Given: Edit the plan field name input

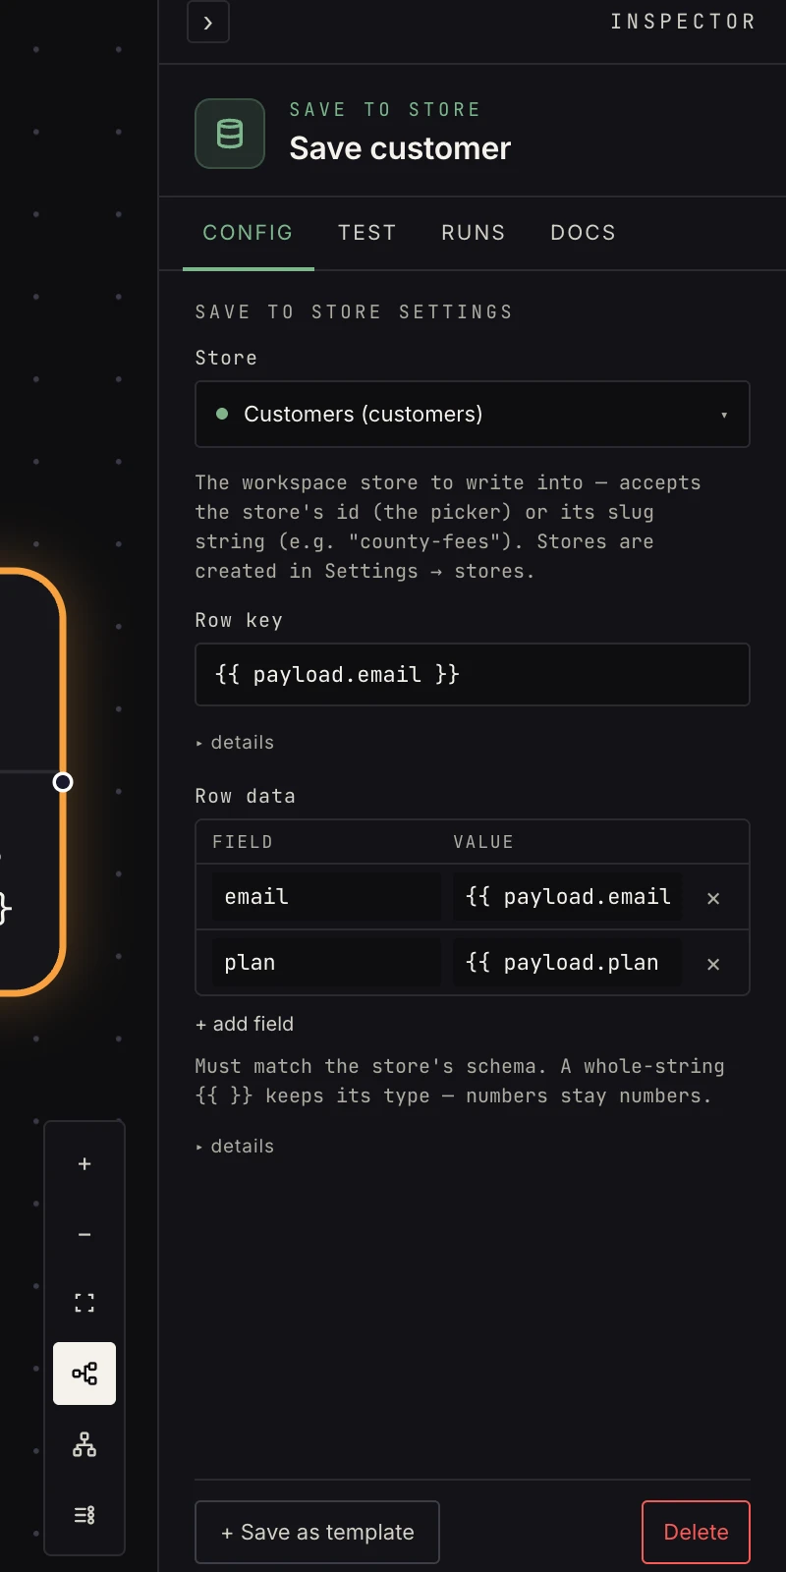Looking at the screenshot, I should (x=326, y=963).
